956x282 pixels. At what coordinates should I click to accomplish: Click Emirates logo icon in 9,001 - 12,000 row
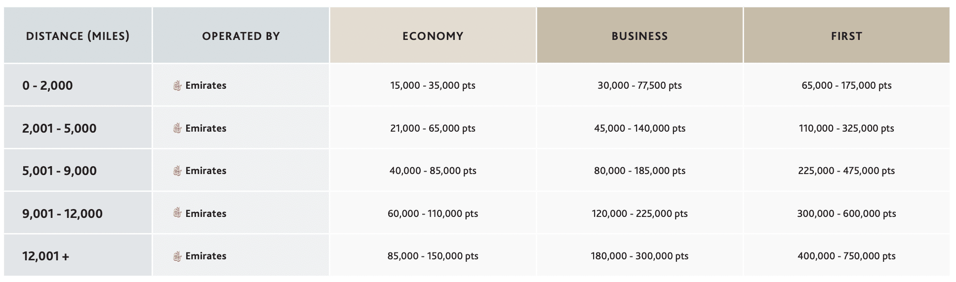(177, 213)
